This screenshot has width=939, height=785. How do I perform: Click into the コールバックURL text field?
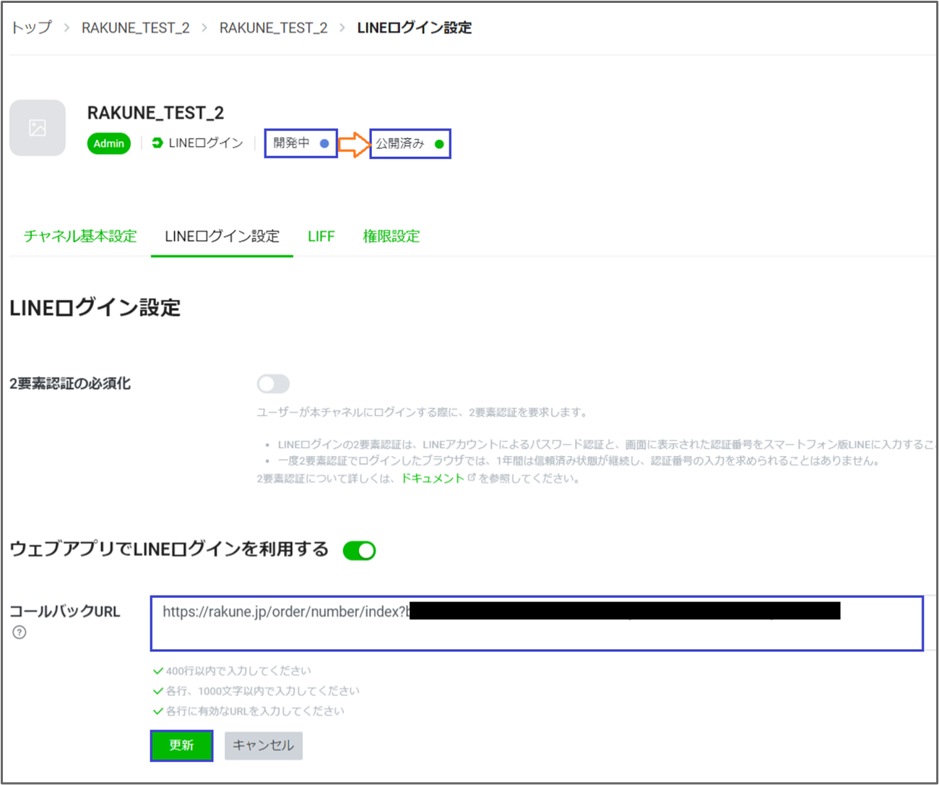point(537,623)
